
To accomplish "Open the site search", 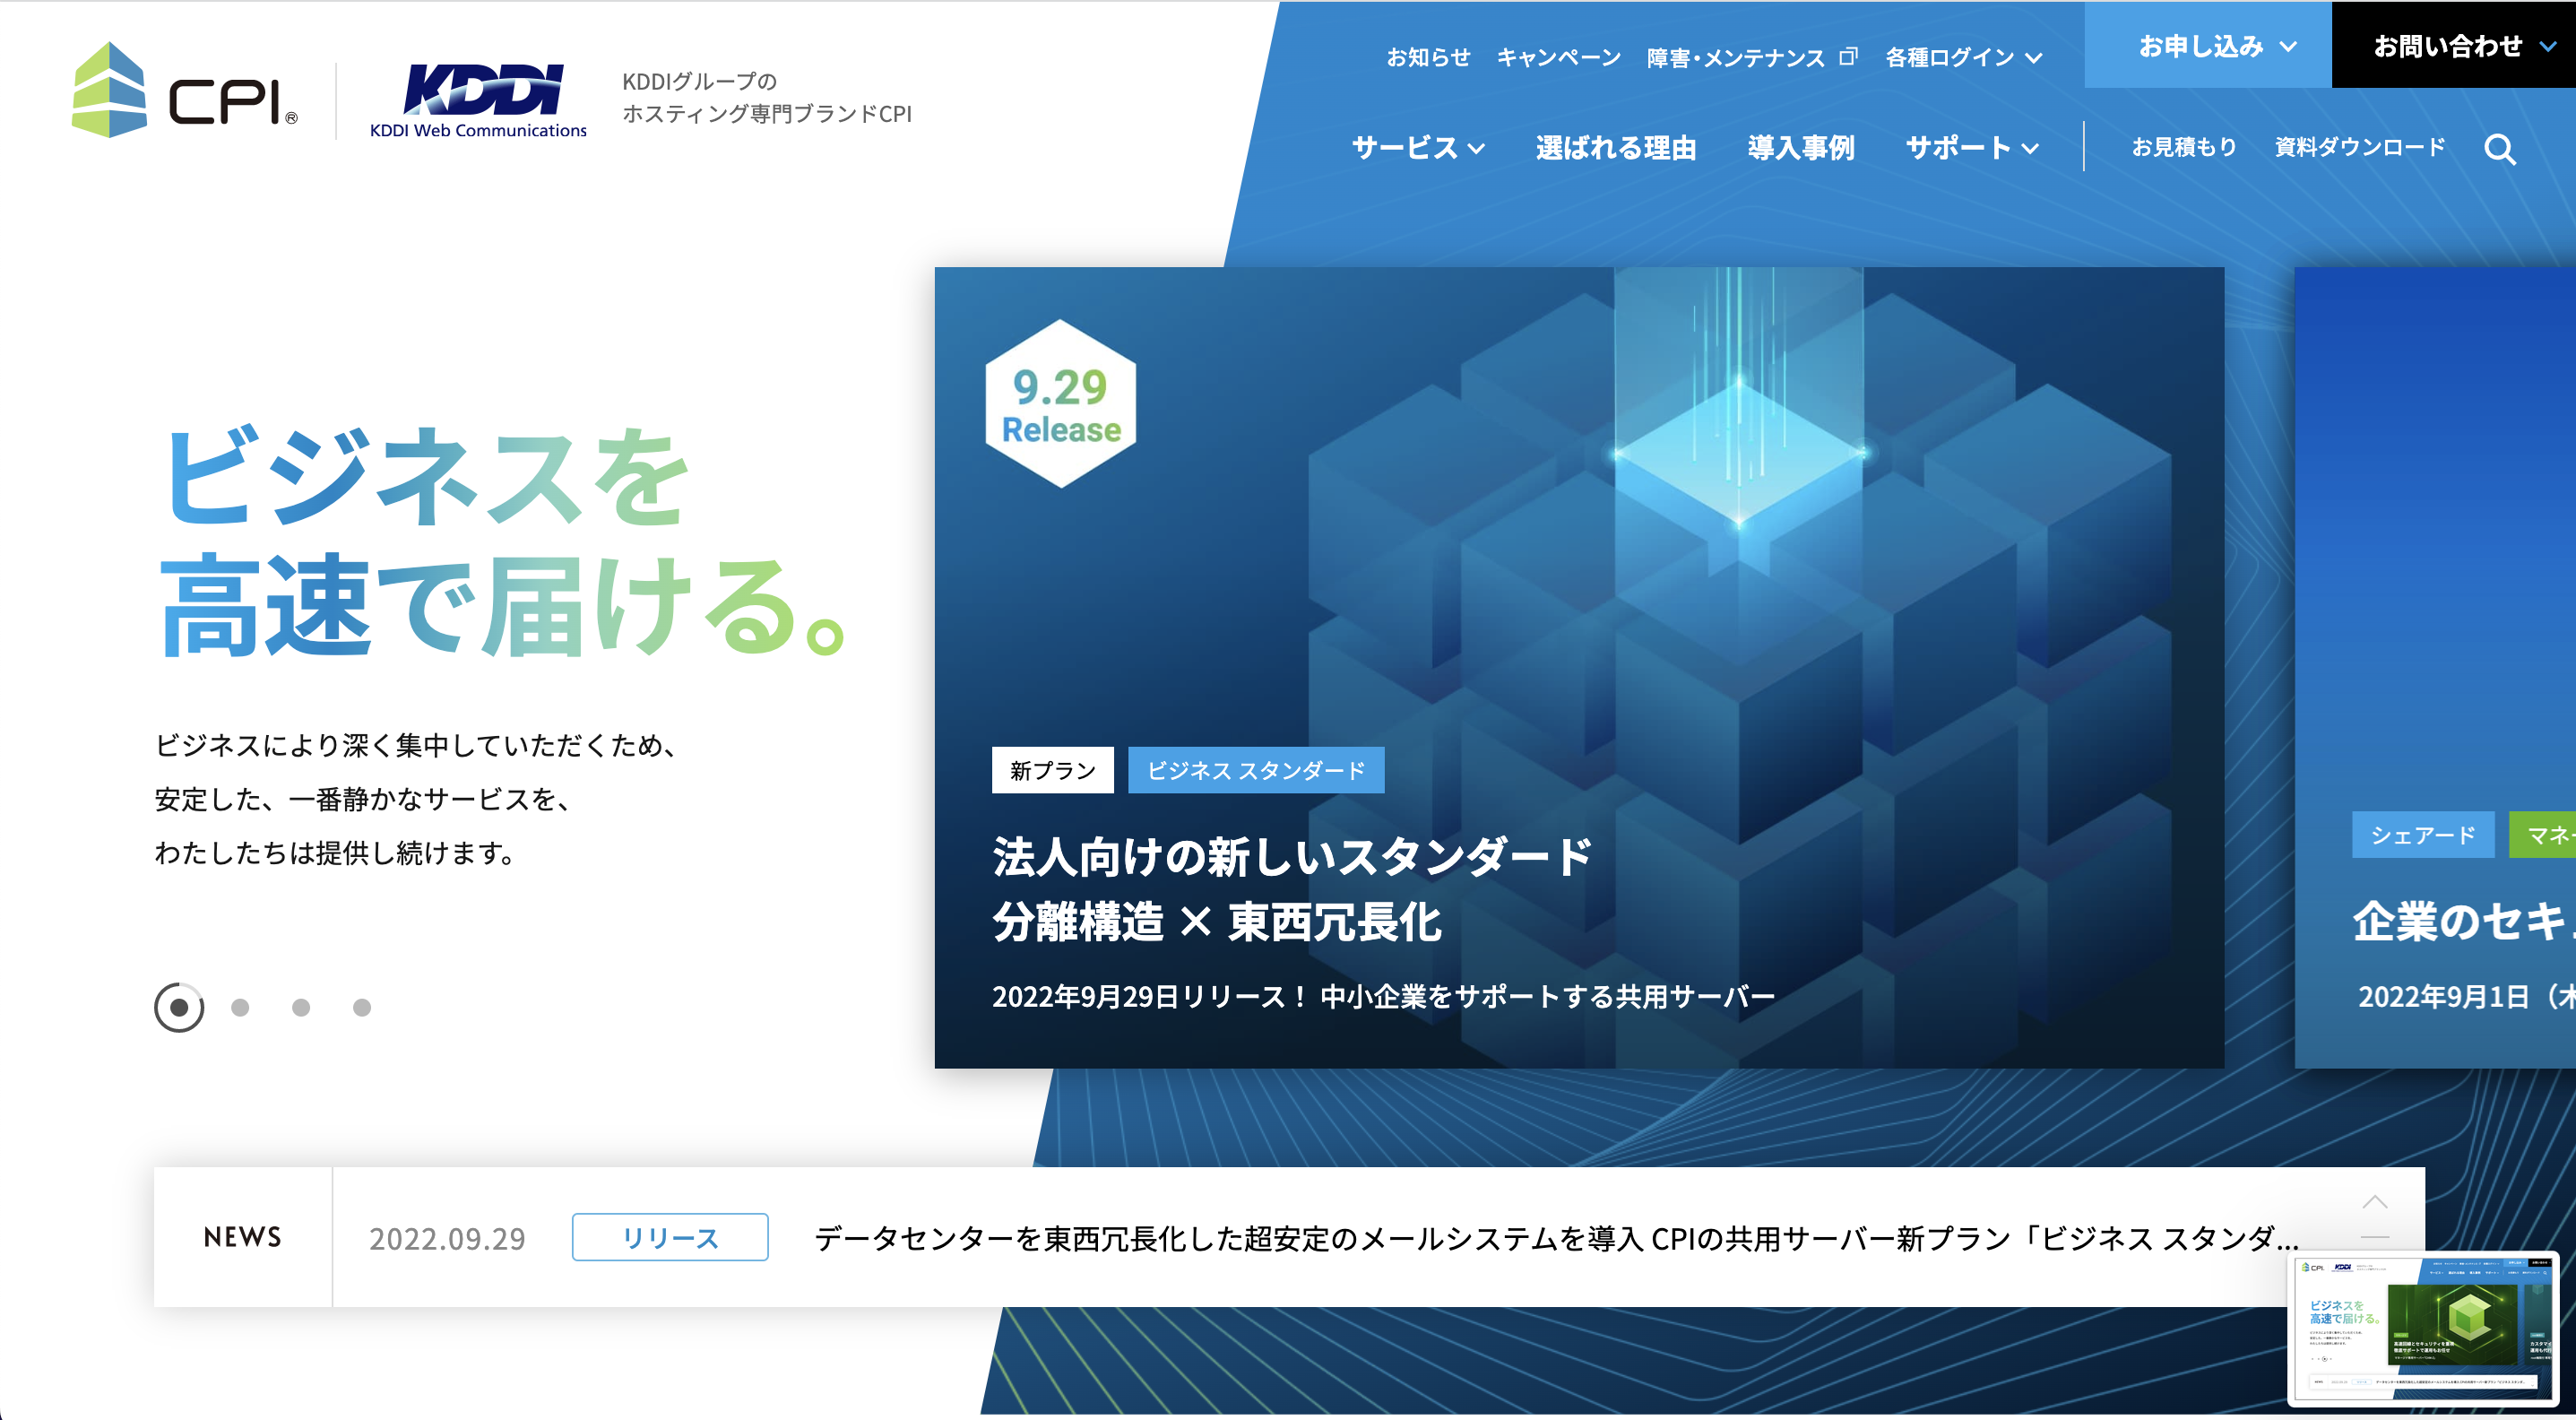I will click(2501, 148).
